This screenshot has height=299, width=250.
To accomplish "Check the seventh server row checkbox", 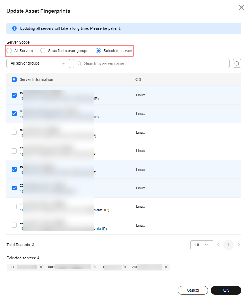I will (x=14, y=206).
